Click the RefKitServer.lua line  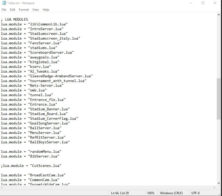tap(33, 137)
